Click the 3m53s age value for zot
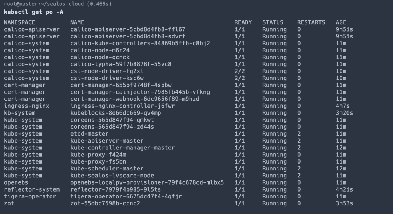Screen dimensions: 393x214 344,203
